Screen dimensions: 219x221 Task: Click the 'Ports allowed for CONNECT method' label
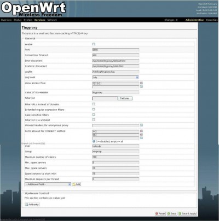45,131
